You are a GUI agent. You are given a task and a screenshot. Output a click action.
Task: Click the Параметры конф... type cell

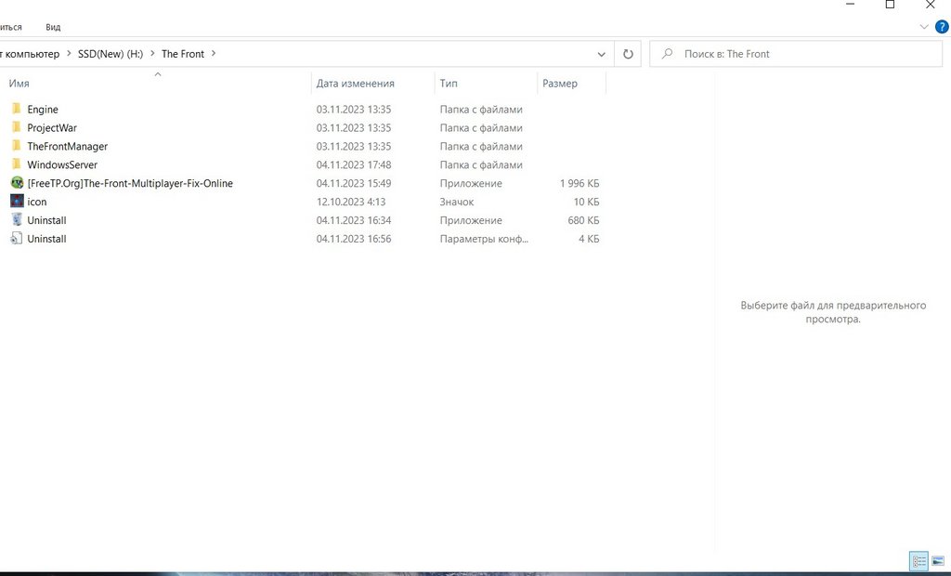484,239
